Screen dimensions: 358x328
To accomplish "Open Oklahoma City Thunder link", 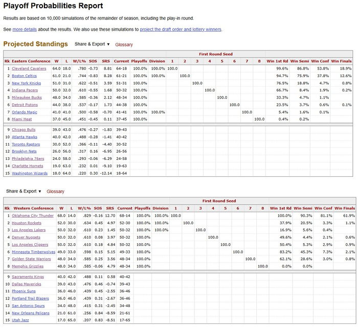I will pyautogui.click(x=33, y=216).
